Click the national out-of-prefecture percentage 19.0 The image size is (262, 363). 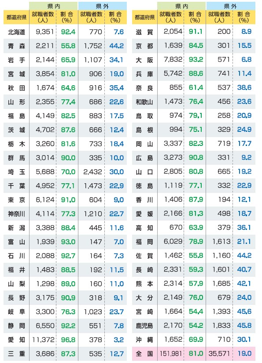[x=244, y=353]
